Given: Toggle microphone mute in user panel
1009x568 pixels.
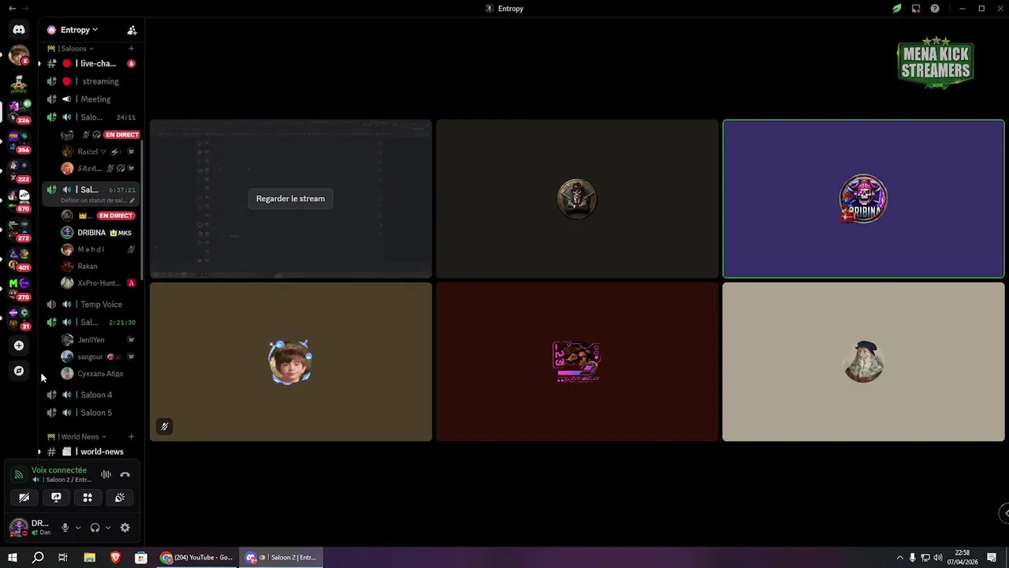Looking at the screenshot, I should 65,528.
